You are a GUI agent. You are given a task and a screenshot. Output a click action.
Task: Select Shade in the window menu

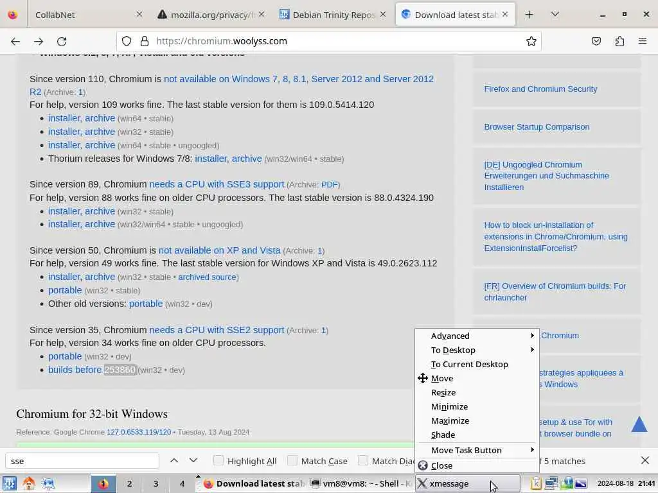tap(477, 435)
